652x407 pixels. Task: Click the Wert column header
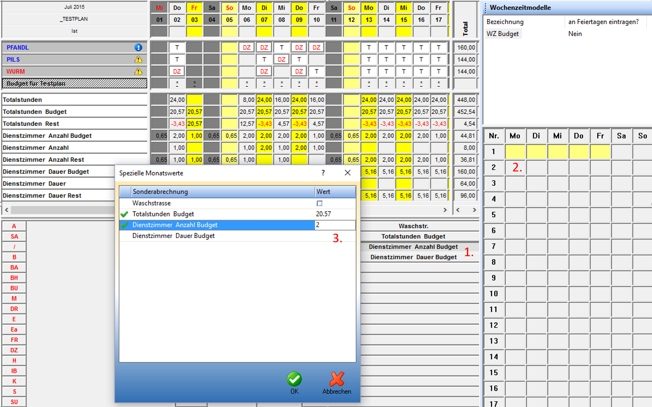(335, 192)
